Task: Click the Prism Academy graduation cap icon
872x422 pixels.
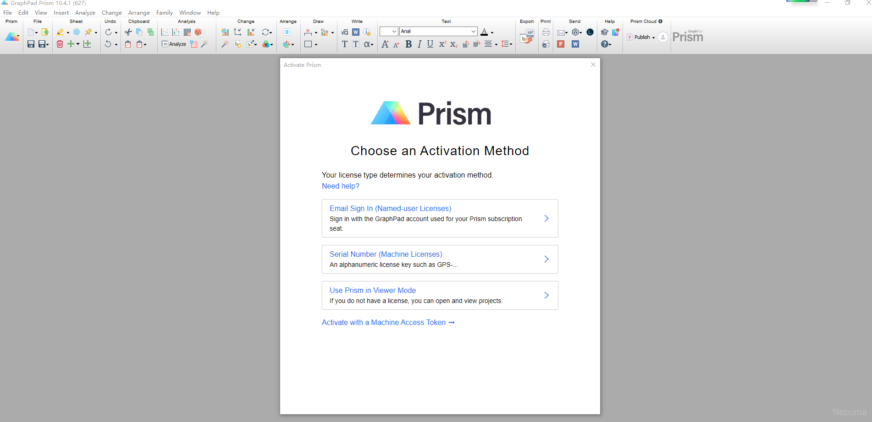Action: click(604, 32)
